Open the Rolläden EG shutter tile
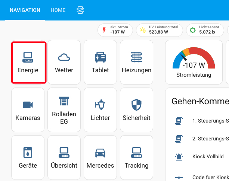Viewport: 229px width, 181px height. (x=64, y=110)
